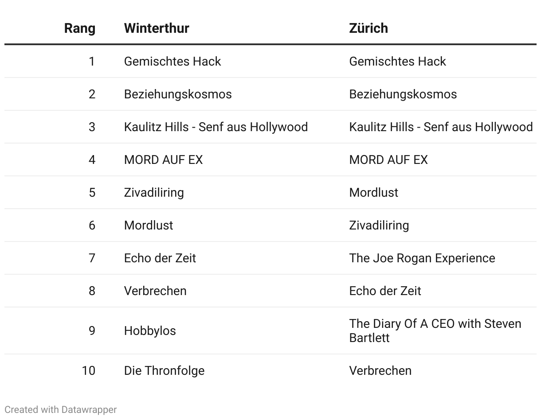Click the "Created with Datawrapper" footer link

[61, 410]
